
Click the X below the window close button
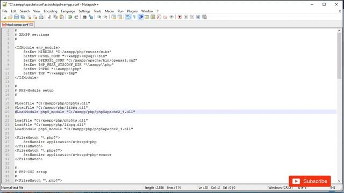coord(340,11)
